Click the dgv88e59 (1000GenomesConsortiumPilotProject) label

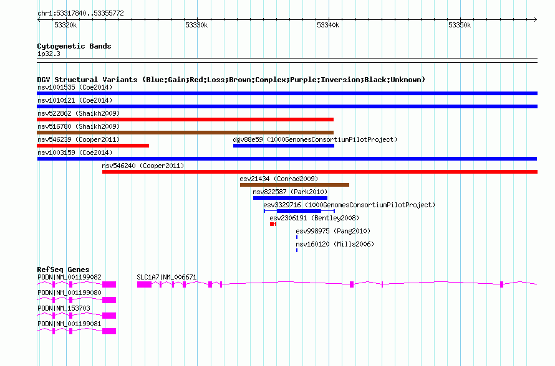pos(315,139)
